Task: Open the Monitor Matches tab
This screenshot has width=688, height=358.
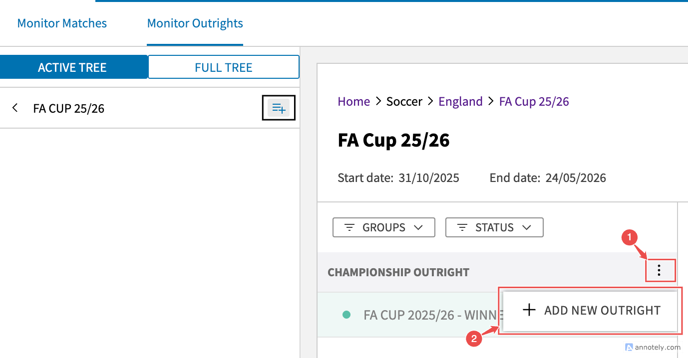Action: tap(62, 23)
